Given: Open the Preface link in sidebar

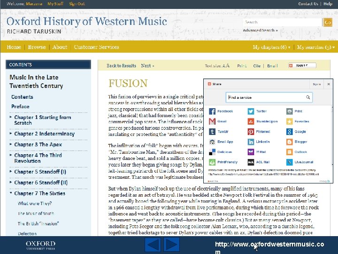Looking at the screenshot, I should pyautogui.click(x=20, y=106).
